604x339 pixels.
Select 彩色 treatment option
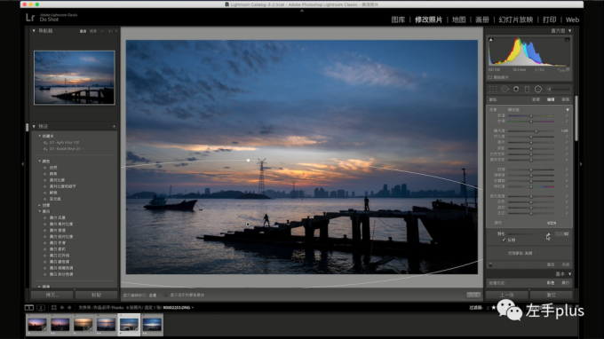click(x=551, y=283)
